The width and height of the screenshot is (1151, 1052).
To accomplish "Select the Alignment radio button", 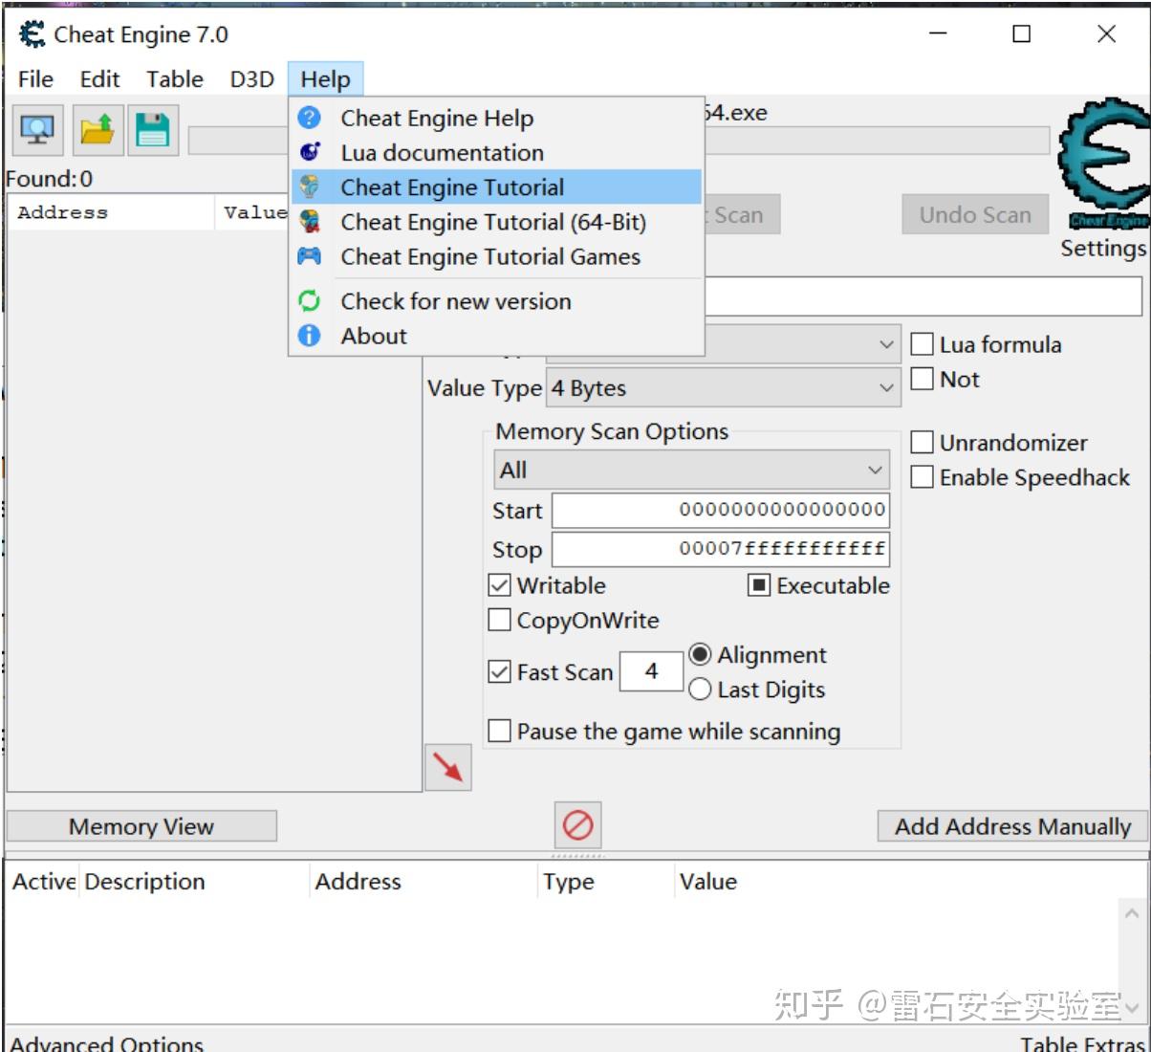I will [x=700, y=655].
